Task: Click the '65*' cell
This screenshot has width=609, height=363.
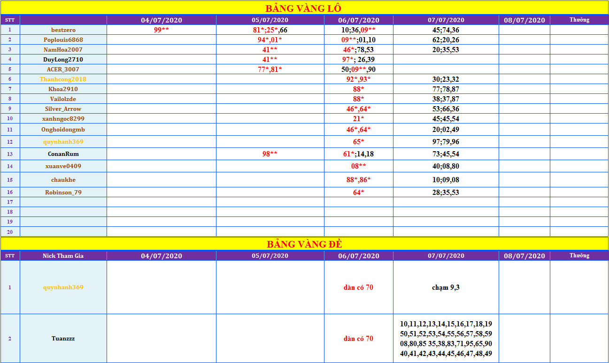Action: (x=359, y=142)
